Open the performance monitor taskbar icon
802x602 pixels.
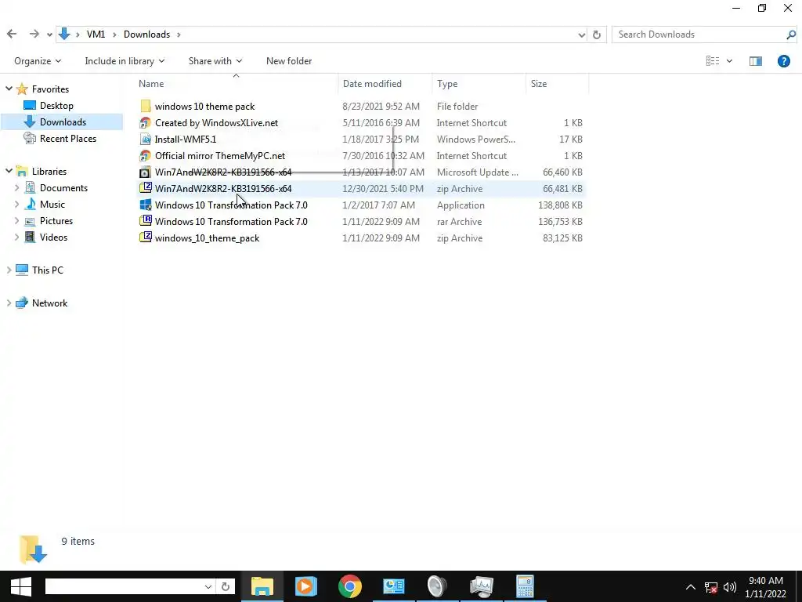click(482, 586)
